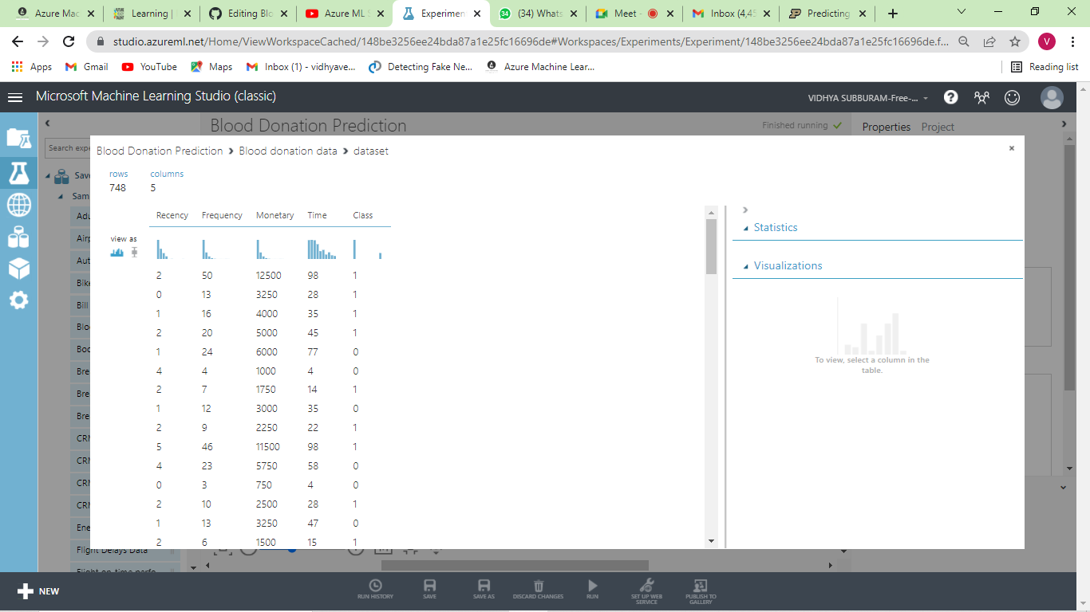Click the Chrome share page icon
Image resolution: width=1090 pixels, height=612 pixels.
989,41
